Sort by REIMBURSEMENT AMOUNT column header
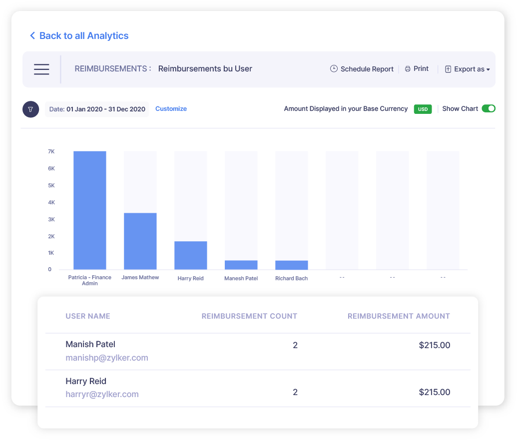The image size is (518, 441). point(399,316)
